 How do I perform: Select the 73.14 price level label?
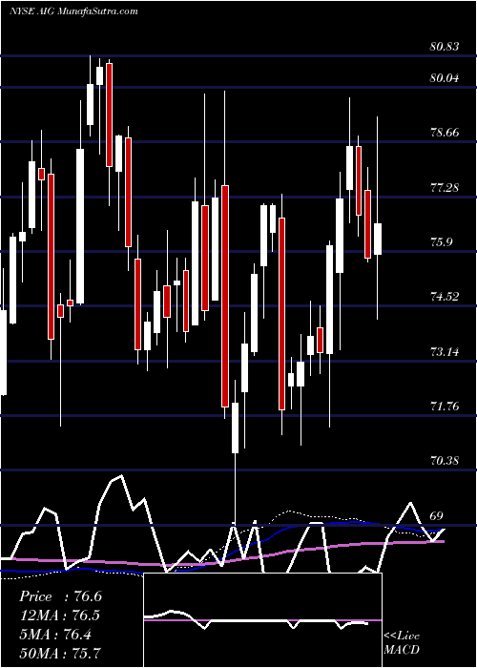[x=445, y=352]
